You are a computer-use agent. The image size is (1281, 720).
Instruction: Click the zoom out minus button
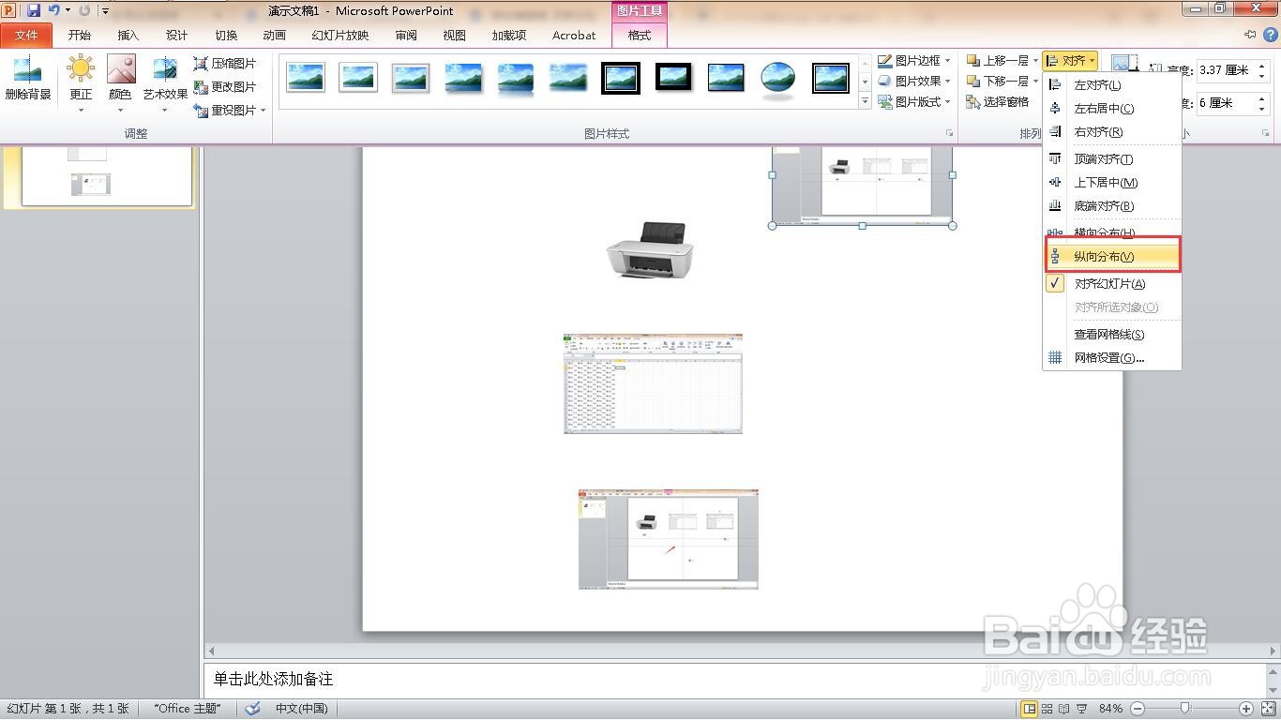point(1138,709)
